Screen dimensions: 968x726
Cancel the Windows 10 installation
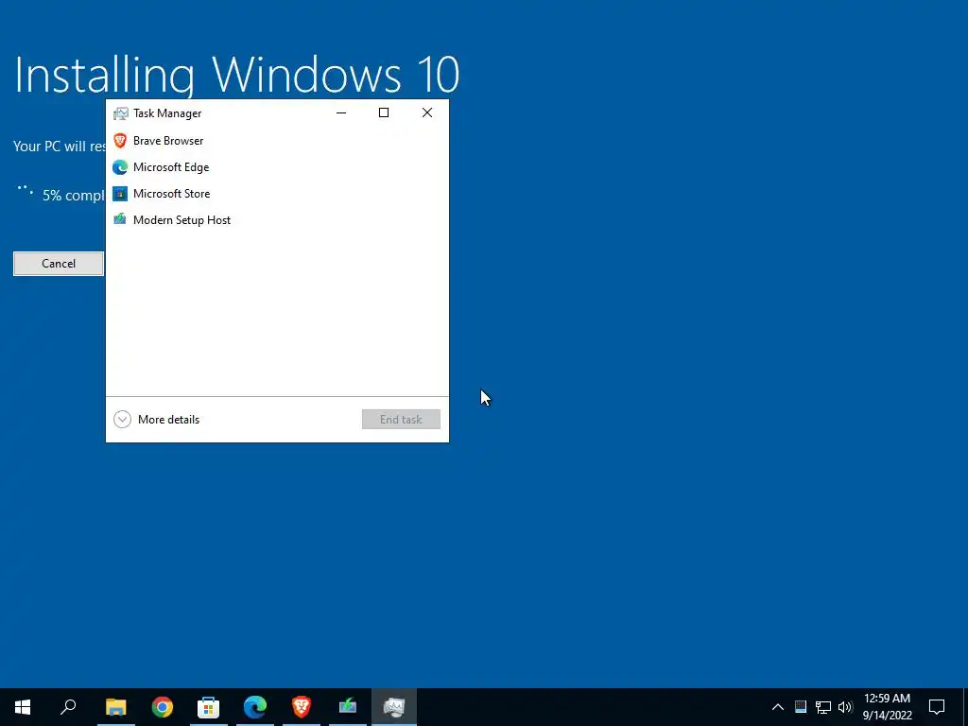[x=59, y=264]
